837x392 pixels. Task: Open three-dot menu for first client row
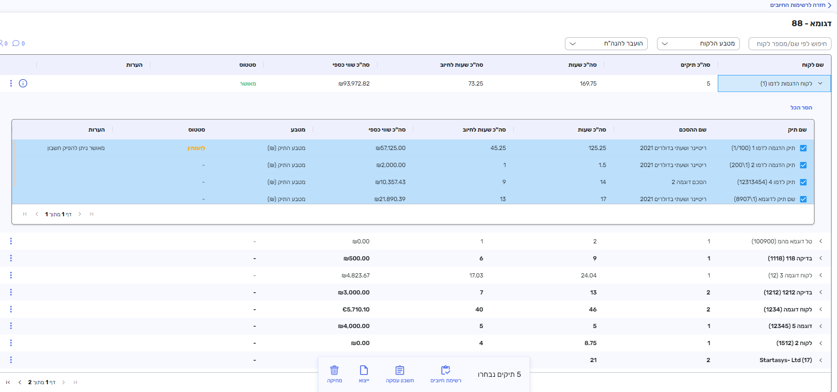11,83
